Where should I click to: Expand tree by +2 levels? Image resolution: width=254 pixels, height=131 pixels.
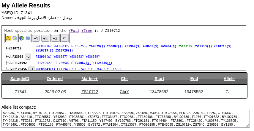(45, 38)
